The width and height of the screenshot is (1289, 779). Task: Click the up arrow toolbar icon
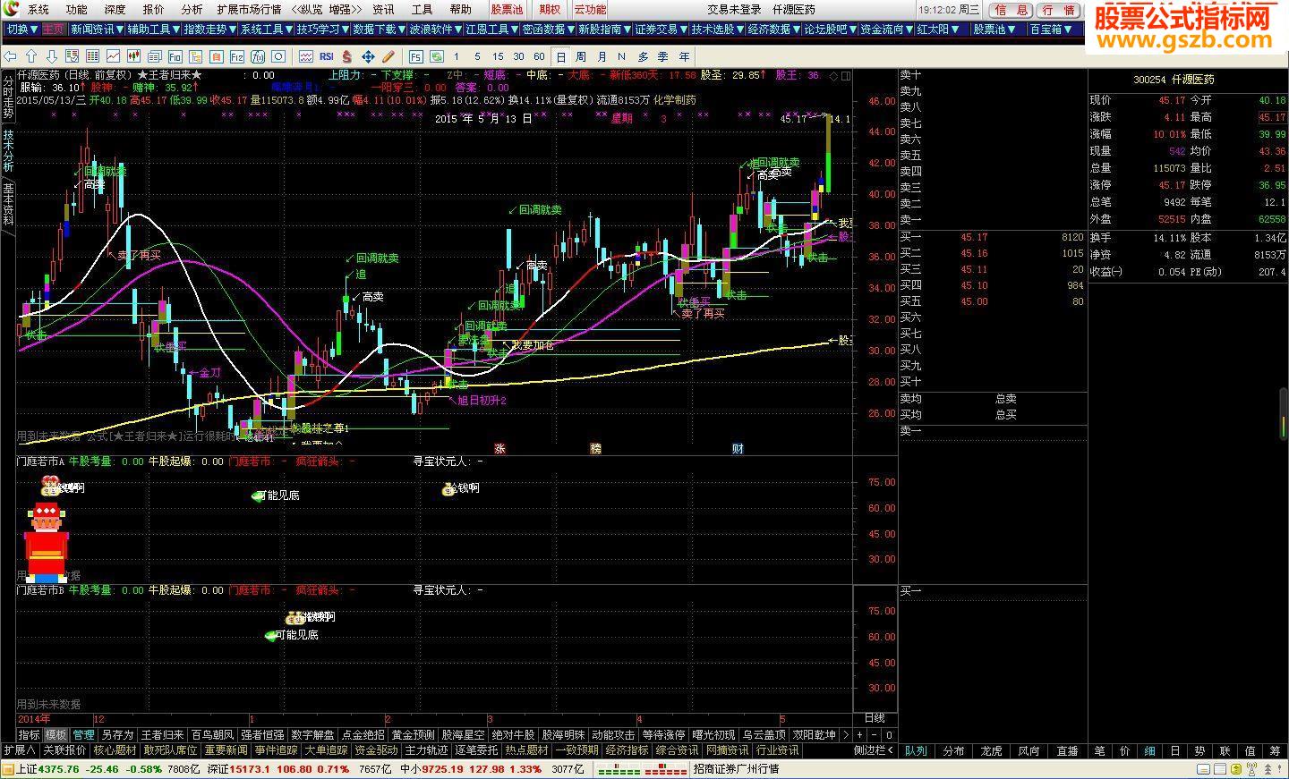point(31,56)
